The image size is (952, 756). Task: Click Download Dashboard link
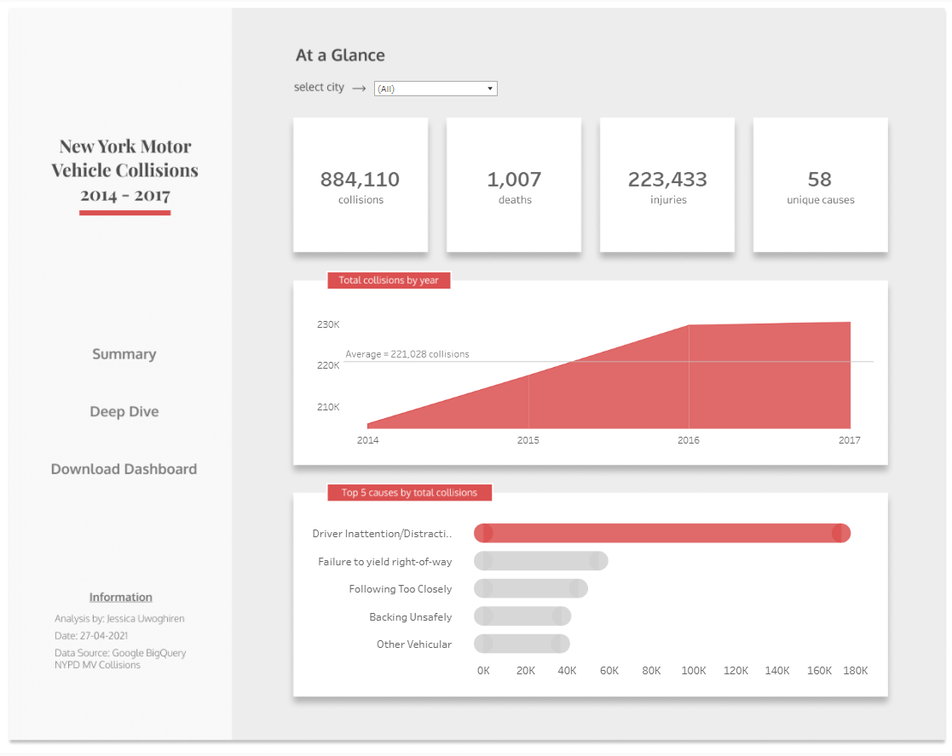click(124, 469)
